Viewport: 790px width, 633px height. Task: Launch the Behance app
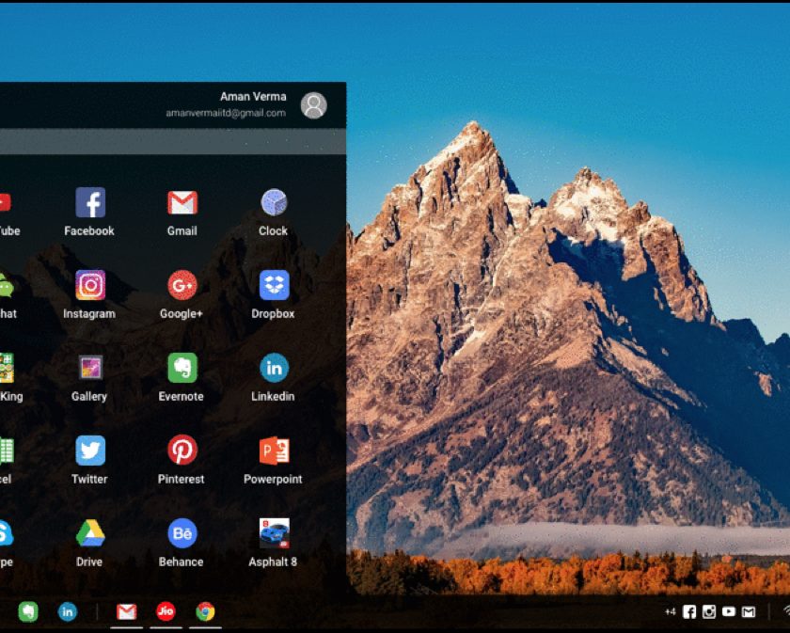pos(182,534)
